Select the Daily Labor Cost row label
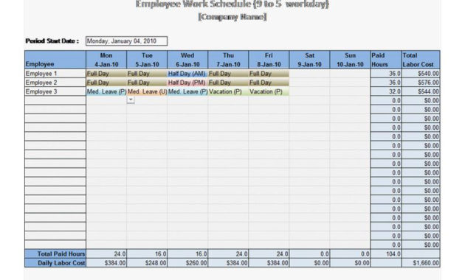 pos(55,263)
